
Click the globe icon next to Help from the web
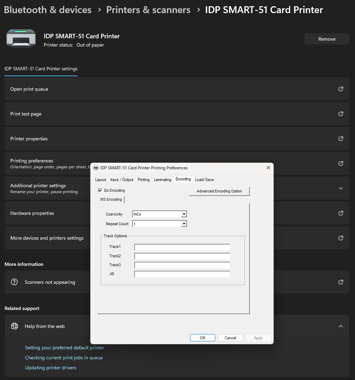tap(14, 326)
